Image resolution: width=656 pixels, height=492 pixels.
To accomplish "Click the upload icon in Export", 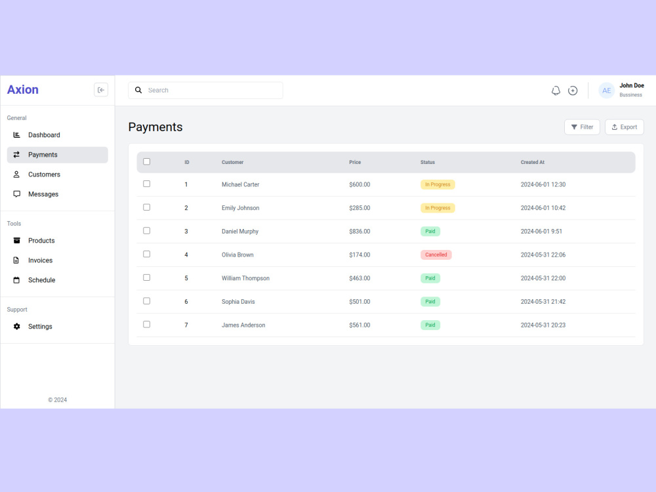I will tap(615, 127).
